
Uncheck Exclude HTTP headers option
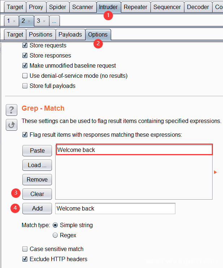(x=25, y=259)
